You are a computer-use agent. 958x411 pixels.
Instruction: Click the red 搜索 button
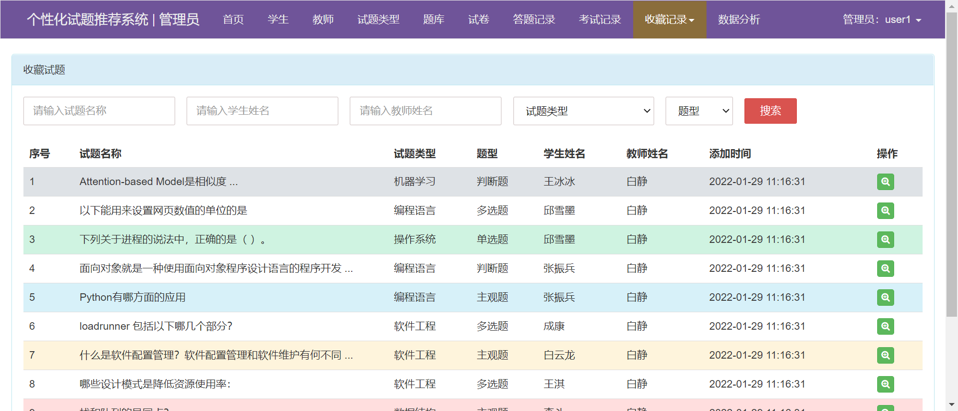tap(770, 111)
